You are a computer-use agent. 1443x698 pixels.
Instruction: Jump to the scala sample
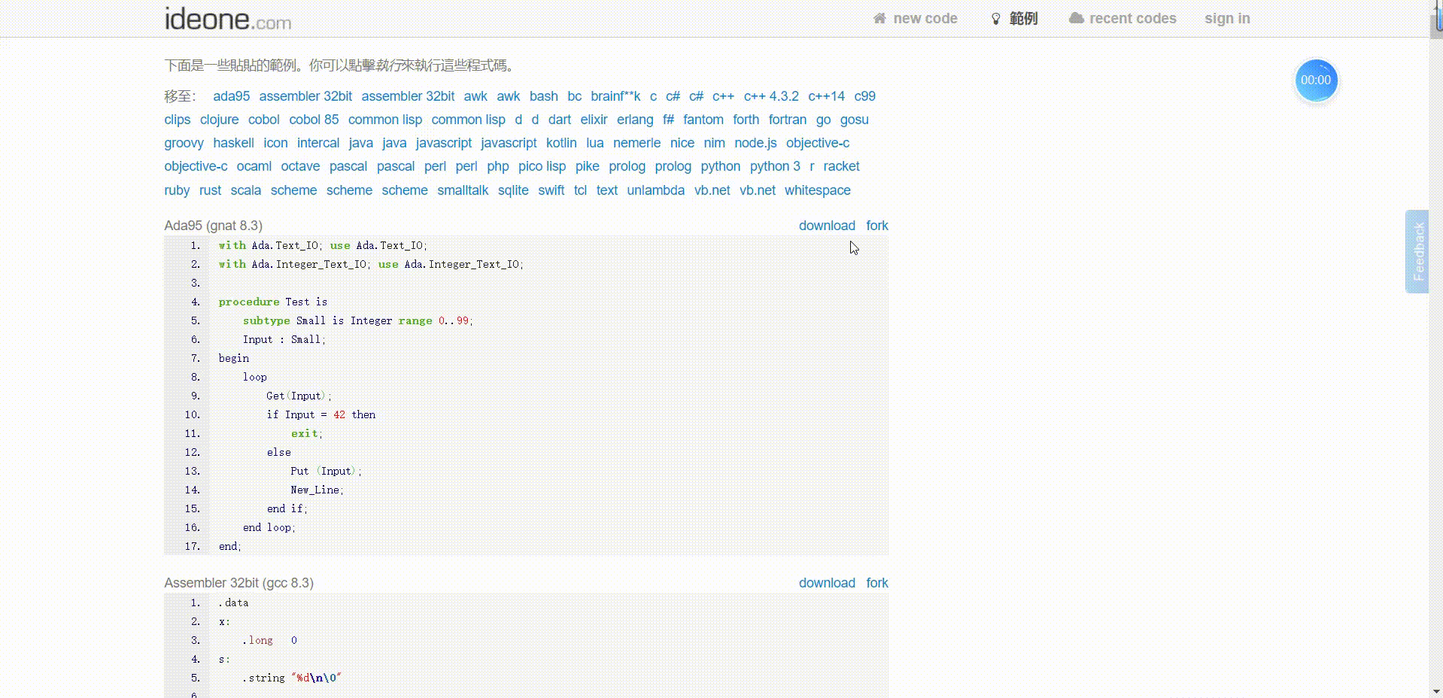(245, 190)
